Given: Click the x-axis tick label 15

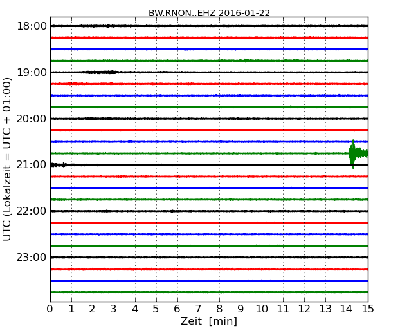Looking at the screenshot, I should click(368, 309).
